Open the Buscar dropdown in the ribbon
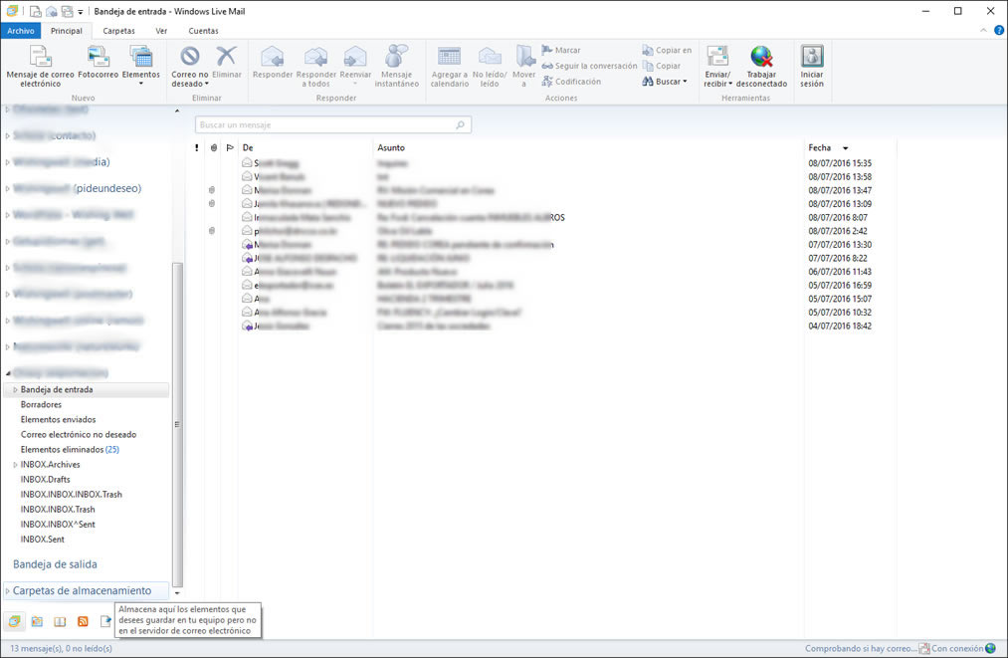This screenshot has height=658, width=1008. point(665,82)
